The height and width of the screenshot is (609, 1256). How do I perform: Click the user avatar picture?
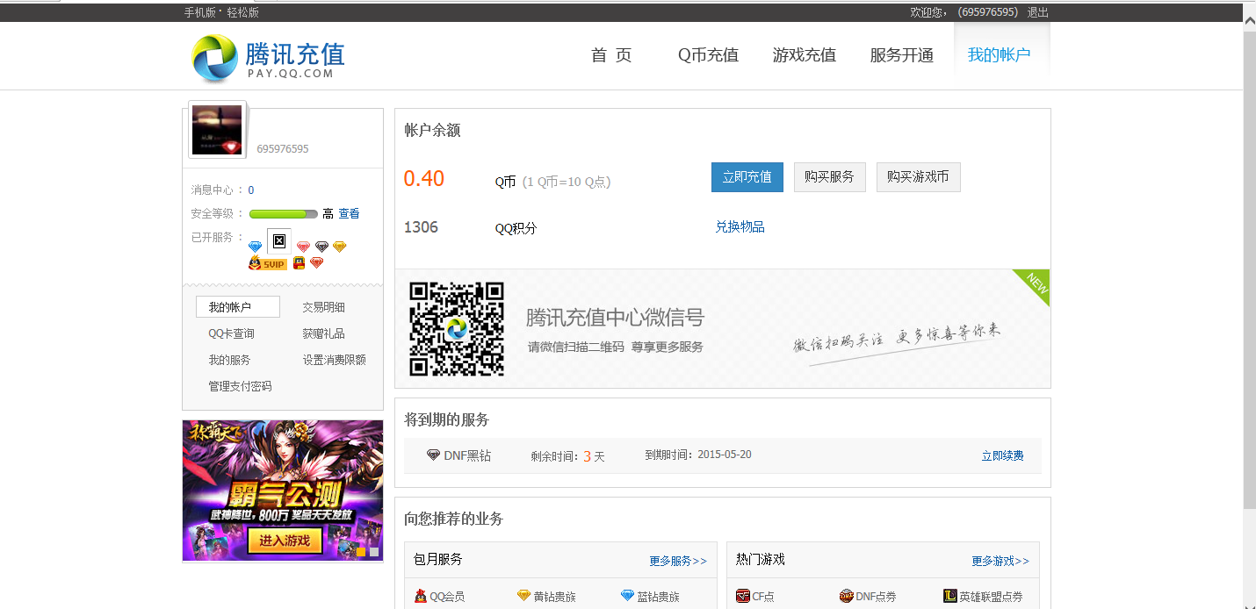[217, 130]
